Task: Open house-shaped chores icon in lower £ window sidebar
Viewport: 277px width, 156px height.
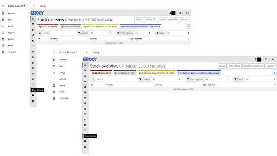Action: coord(85,87)
